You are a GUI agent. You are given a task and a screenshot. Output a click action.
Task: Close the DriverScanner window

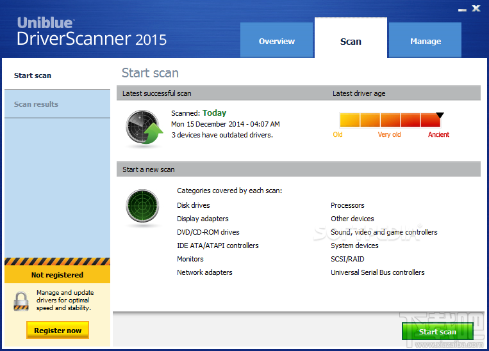click(x=476, y=8)
